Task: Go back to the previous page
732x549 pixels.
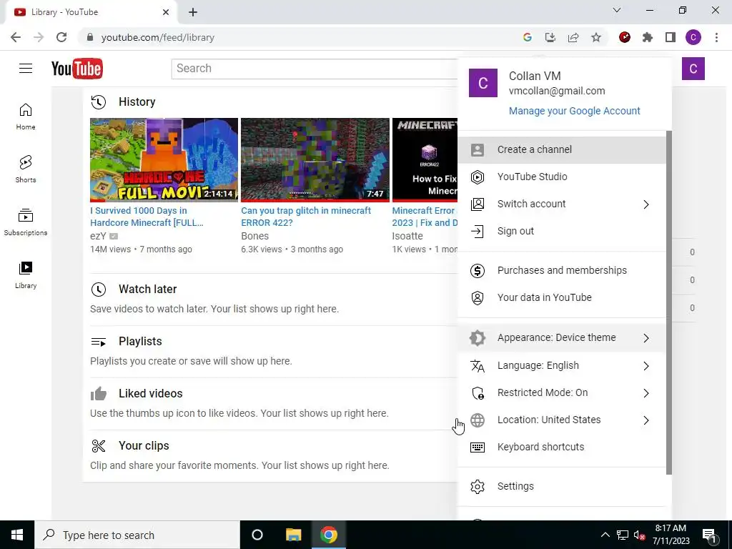Action: 16,37
